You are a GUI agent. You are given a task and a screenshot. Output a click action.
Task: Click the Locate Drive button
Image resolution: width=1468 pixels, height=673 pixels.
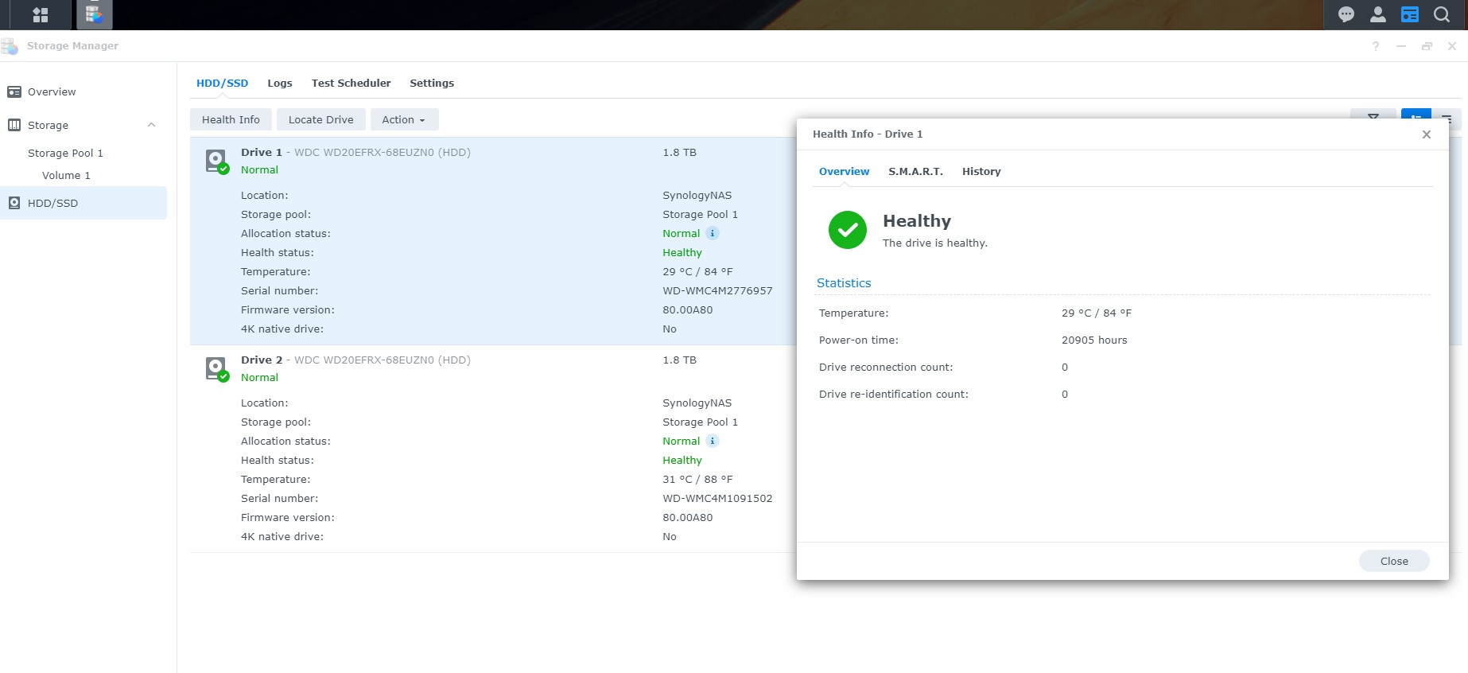[320, 119]
